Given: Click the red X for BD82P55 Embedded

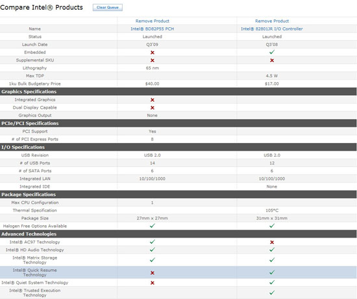Looking at the screenshot, I should [153, 52].
